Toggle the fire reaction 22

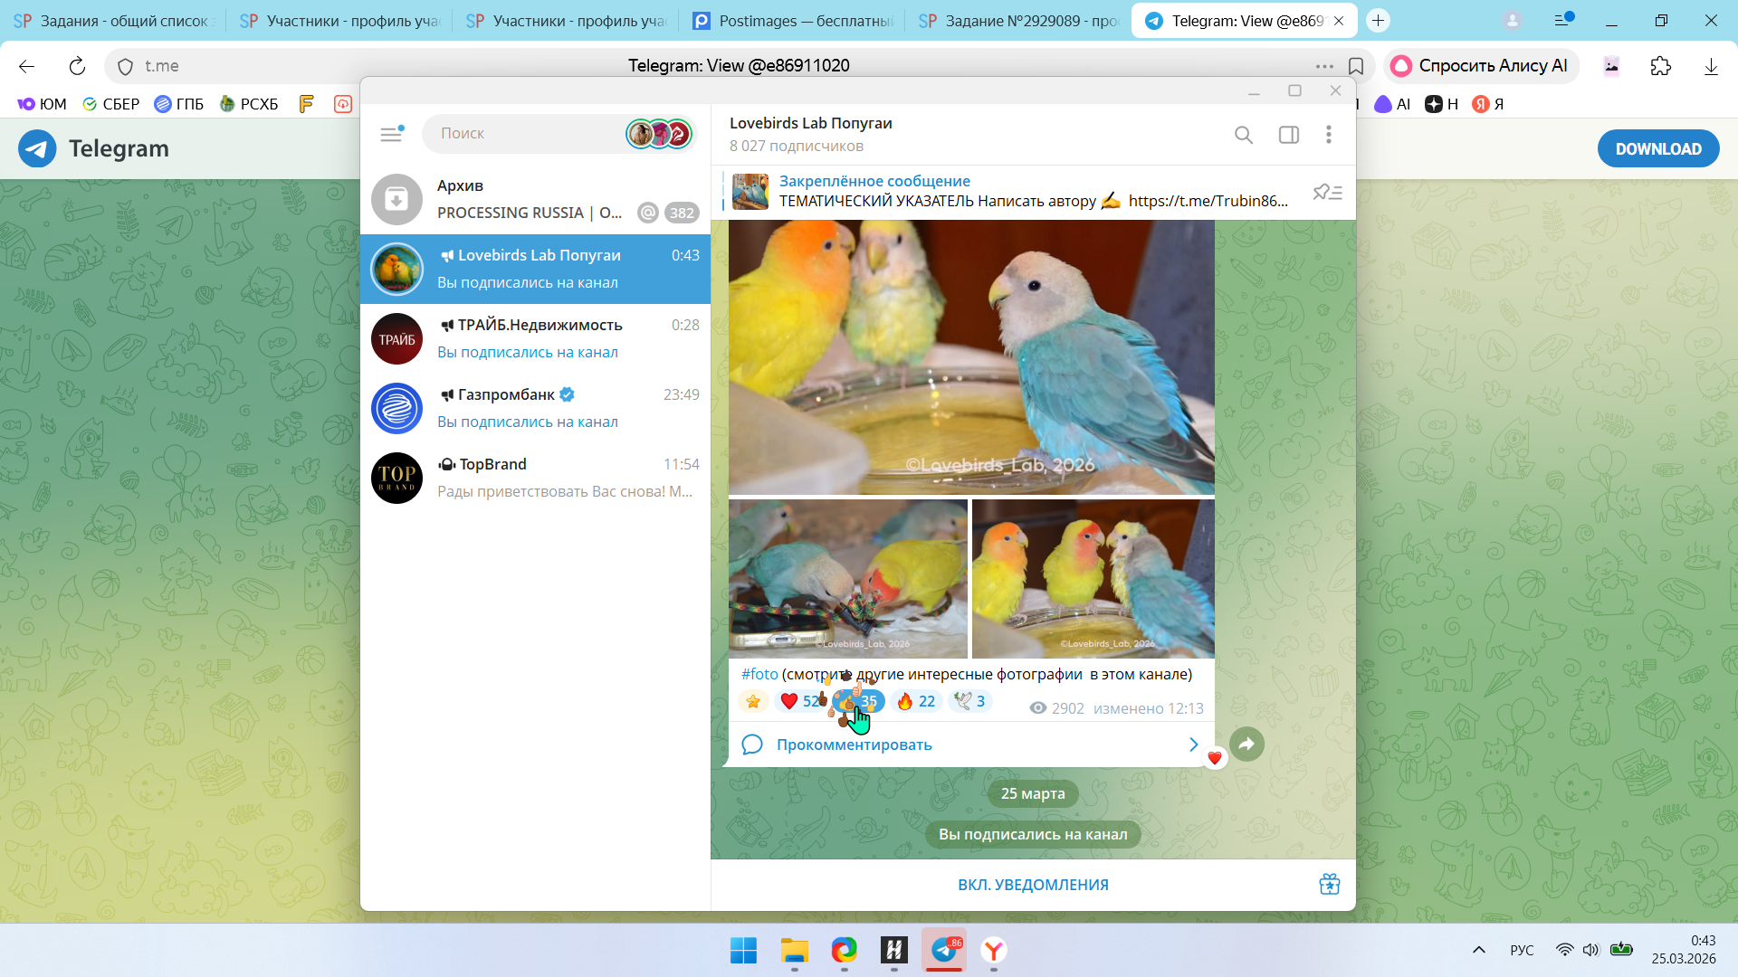click(x=916, y=701)
